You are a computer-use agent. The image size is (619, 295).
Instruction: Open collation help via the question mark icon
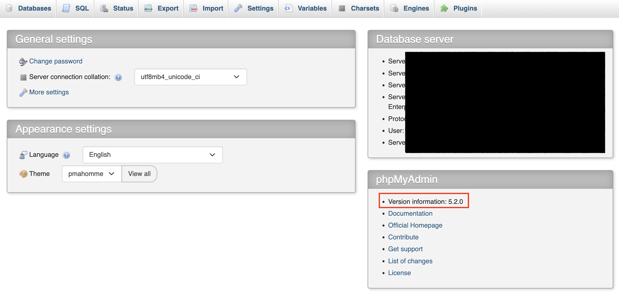point(118,77)
